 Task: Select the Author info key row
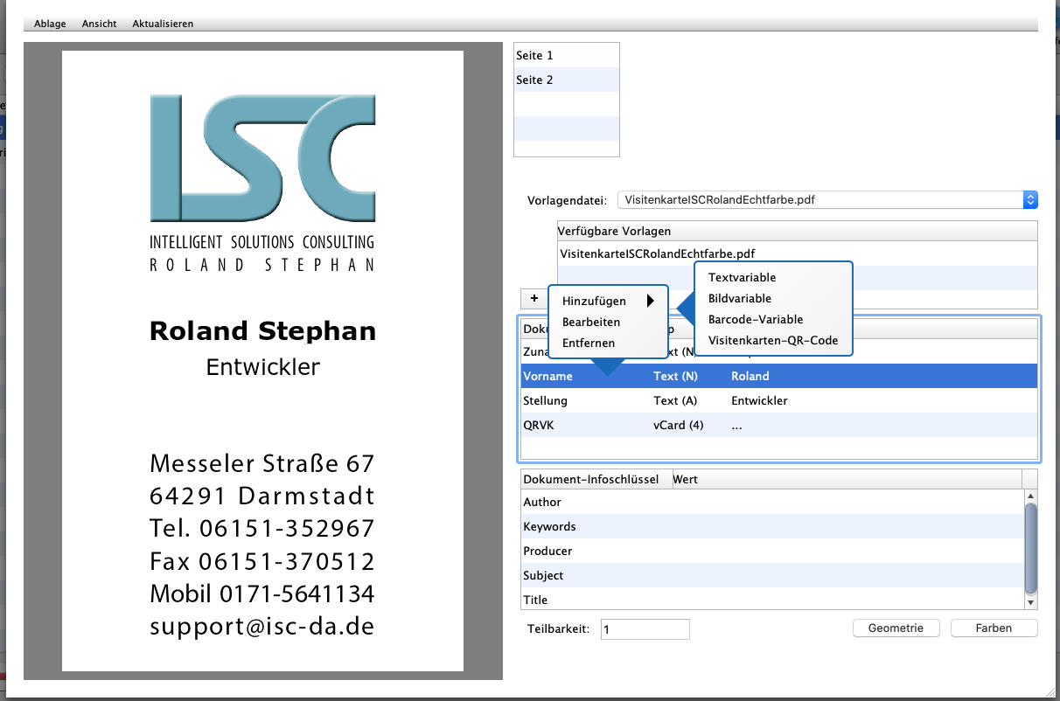click(x=771, y=502)
